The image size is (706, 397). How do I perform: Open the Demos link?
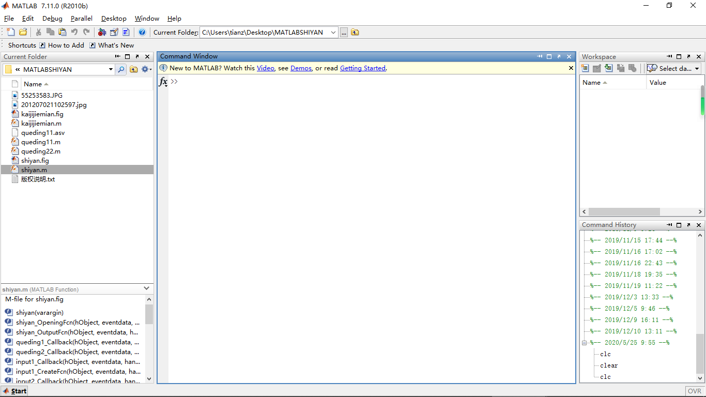pos(301,68)
